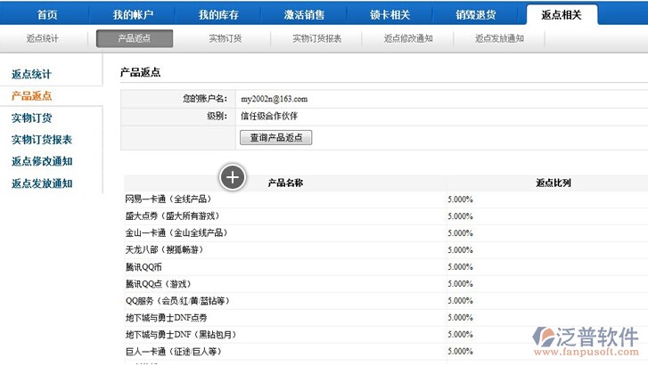The width and height of the screenshot is (648, 366).
Task: Open the 首页 main tab
Action: click(47, 15)
